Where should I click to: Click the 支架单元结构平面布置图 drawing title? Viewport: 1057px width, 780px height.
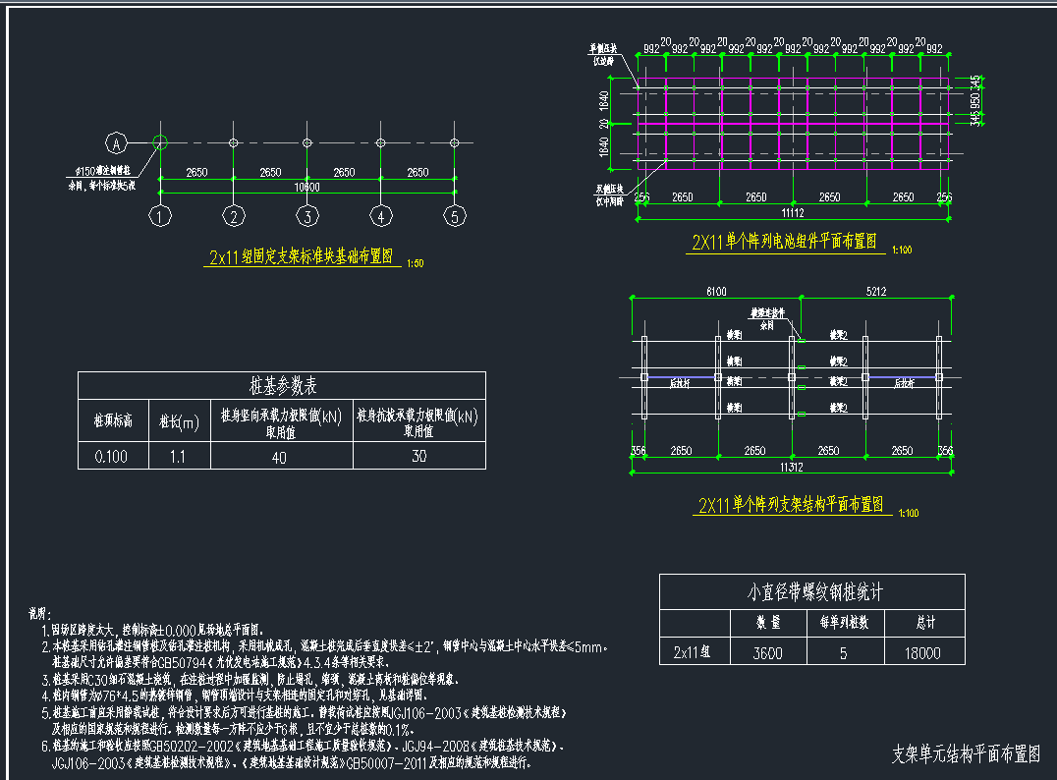point(965,754)
